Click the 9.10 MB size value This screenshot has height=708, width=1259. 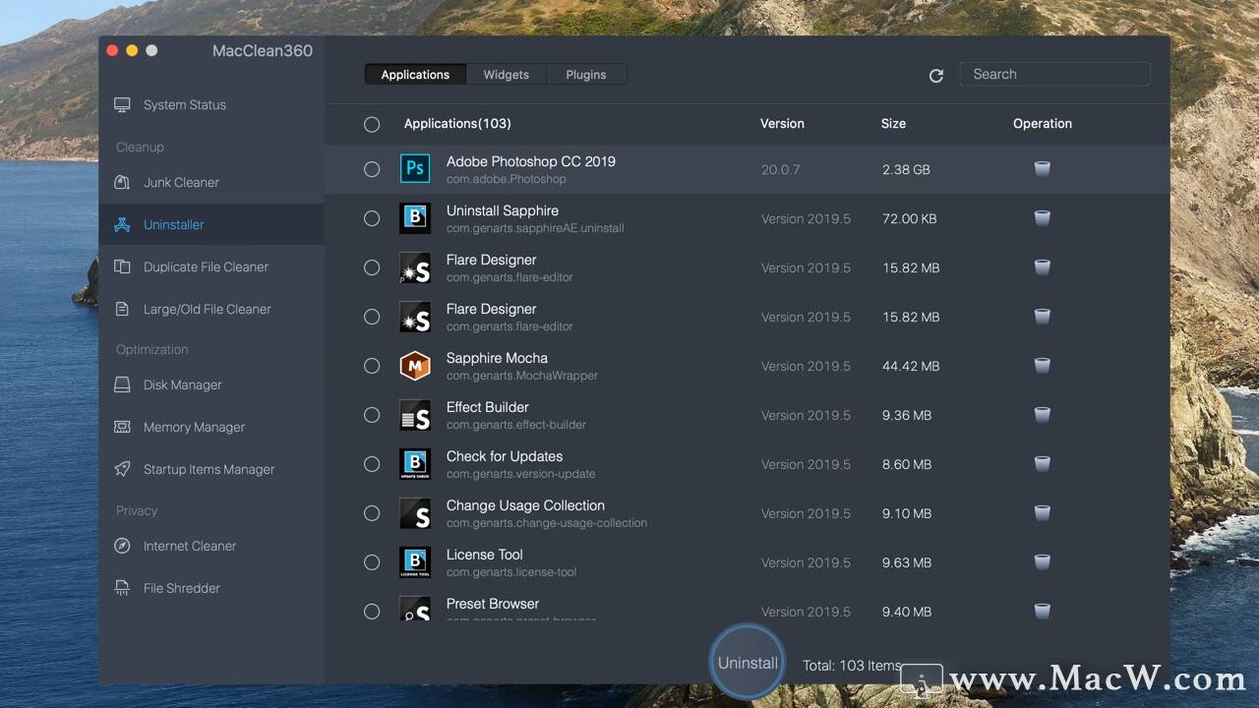coord(907,513)
